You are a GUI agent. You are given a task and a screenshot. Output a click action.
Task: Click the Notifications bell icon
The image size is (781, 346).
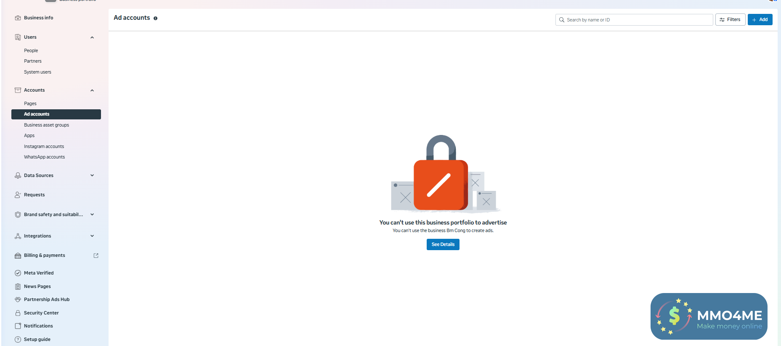click(18, 326)
